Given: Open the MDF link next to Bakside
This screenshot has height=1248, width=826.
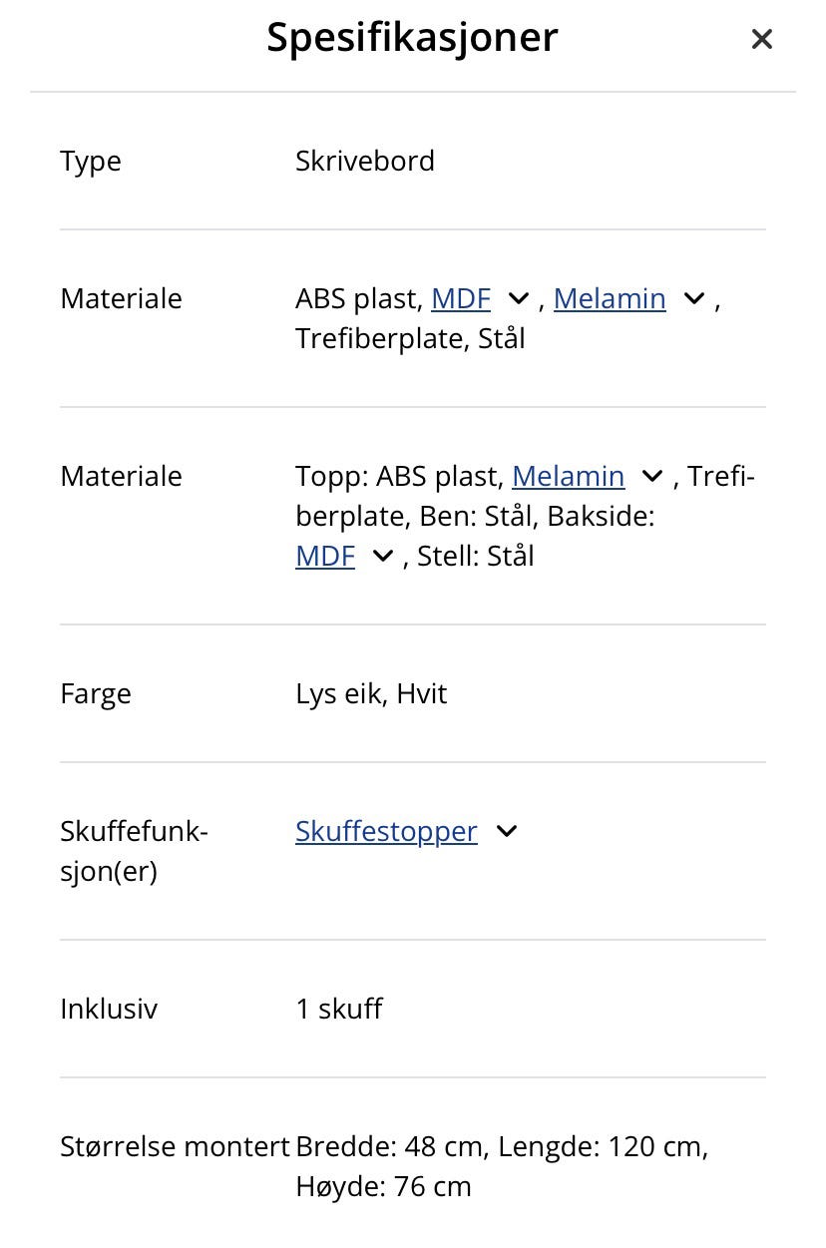Looking at the screenshot, I should (x=324, y=556).
